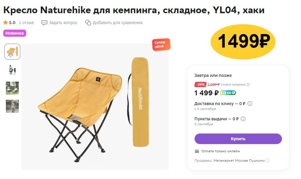Click the Новинка label
301x179 pixels.
tap(15, 33)
